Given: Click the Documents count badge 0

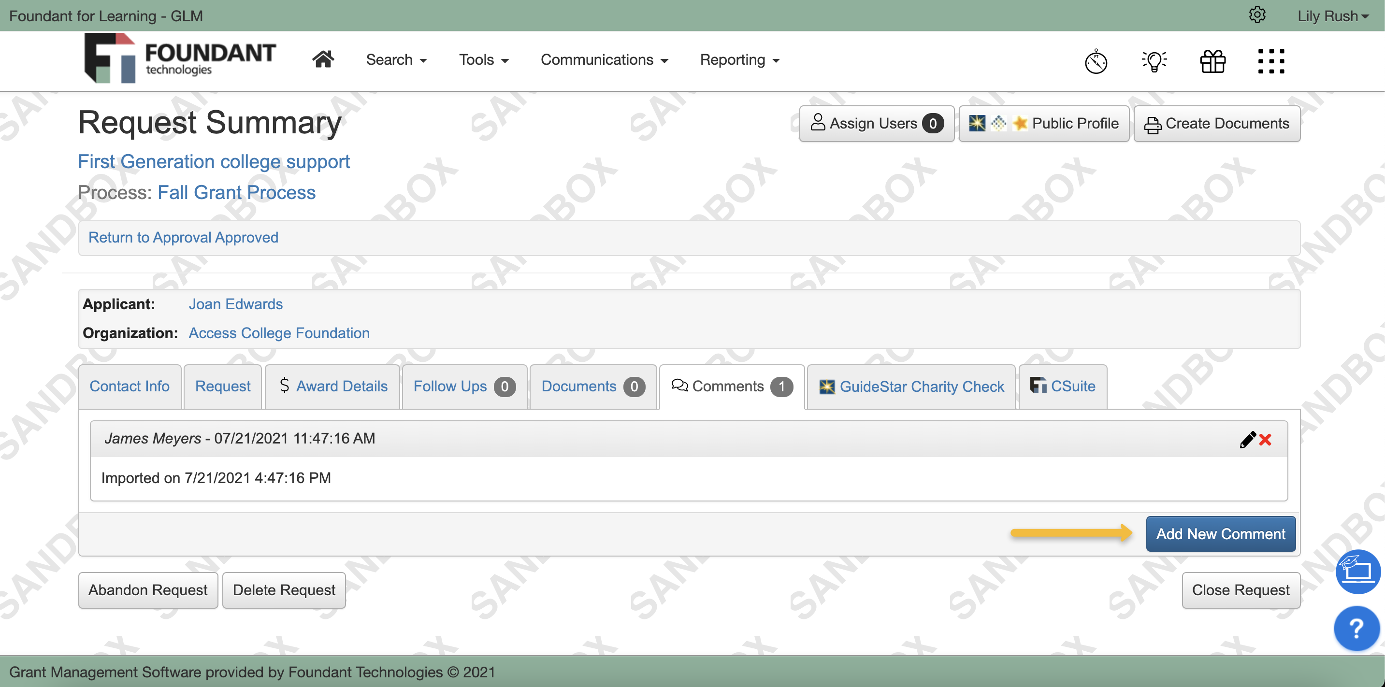Looking at the screenshot, I should 635,386.
